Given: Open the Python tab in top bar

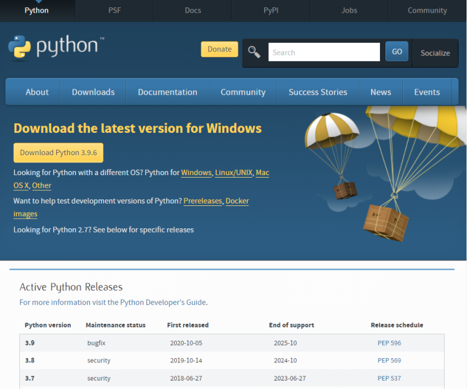Looking at the screenshot, I should pyautogui.click(x=37, y=10).
